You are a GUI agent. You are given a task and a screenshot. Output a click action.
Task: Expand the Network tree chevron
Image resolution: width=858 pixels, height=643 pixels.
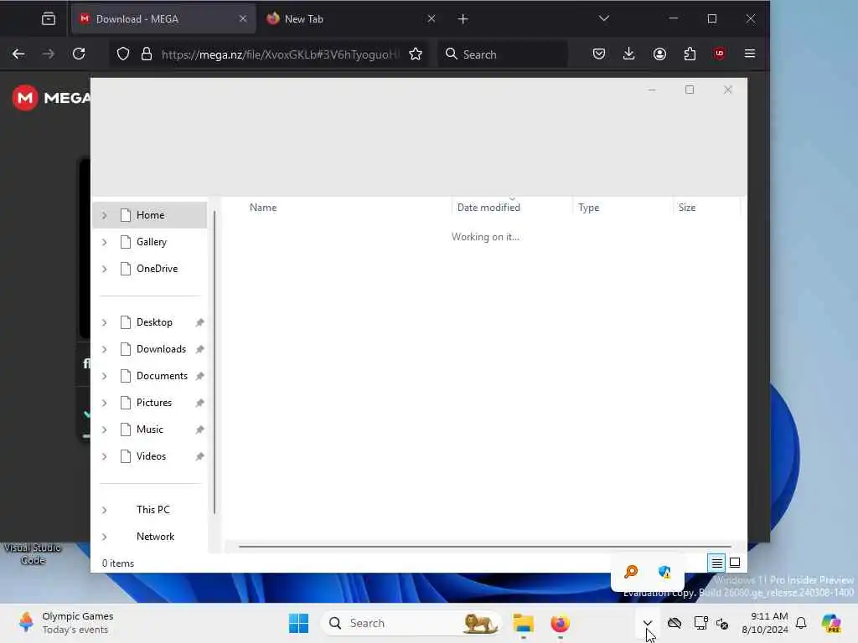[104, 537]
